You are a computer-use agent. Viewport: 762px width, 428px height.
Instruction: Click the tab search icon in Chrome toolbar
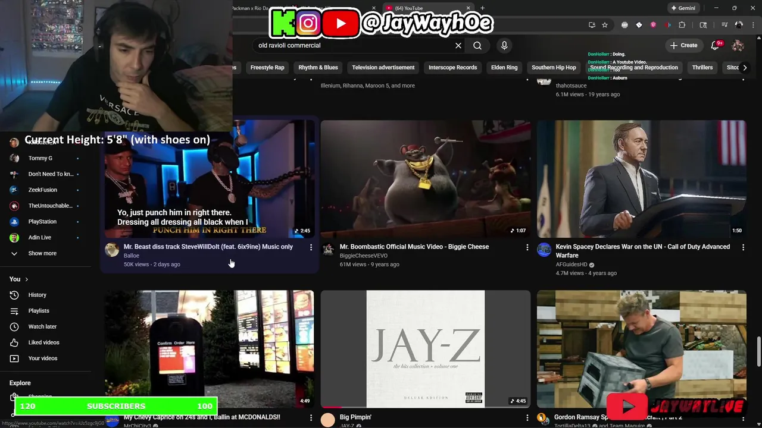[703, 25]
